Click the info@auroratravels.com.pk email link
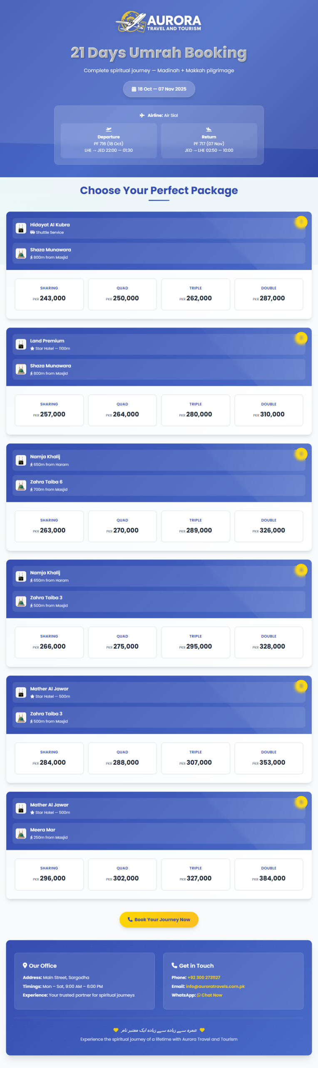Viewport: 318px width, 1068px height. 215,986
